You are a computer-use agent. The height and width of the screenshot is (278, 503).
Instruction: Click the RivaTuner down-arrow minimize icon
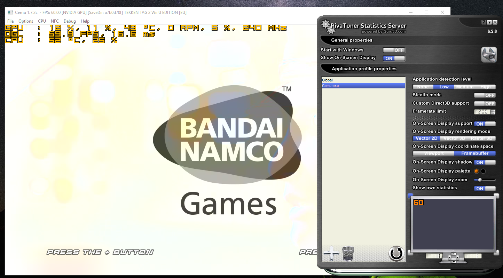pos(489,22)
